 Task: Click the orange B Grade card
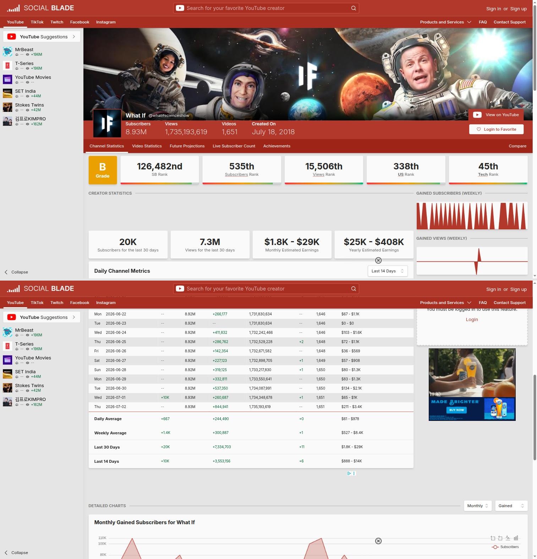(103, 170)
